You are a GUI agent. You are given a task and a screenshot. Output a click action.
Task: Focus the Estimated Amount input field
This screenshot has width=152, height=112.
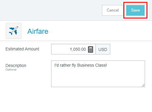73,49
